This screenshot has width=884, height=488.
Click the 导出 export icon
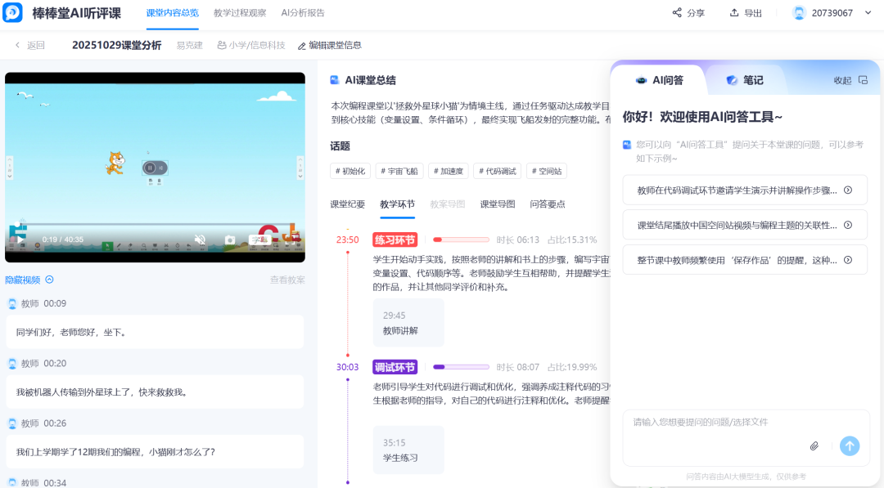pos(734,12)
